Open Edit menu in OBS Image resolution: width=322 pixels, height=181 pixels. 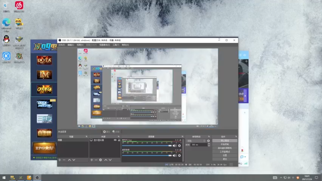71,45
